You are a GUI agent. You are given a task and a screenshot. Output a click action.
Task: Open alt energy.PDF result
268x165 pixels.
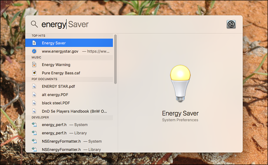[69, 95]
